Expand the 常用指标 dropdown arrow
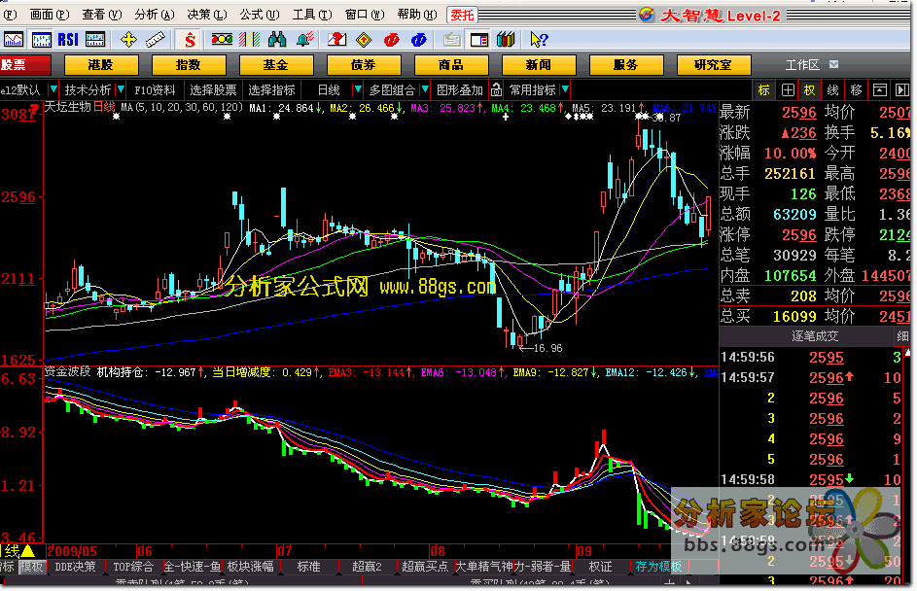The height and width of the screenshot is (591, 917). tap(565, 89)
